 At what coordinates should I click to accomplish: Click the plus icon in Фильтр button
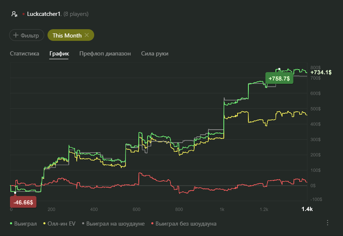click(x=16, y=35)
